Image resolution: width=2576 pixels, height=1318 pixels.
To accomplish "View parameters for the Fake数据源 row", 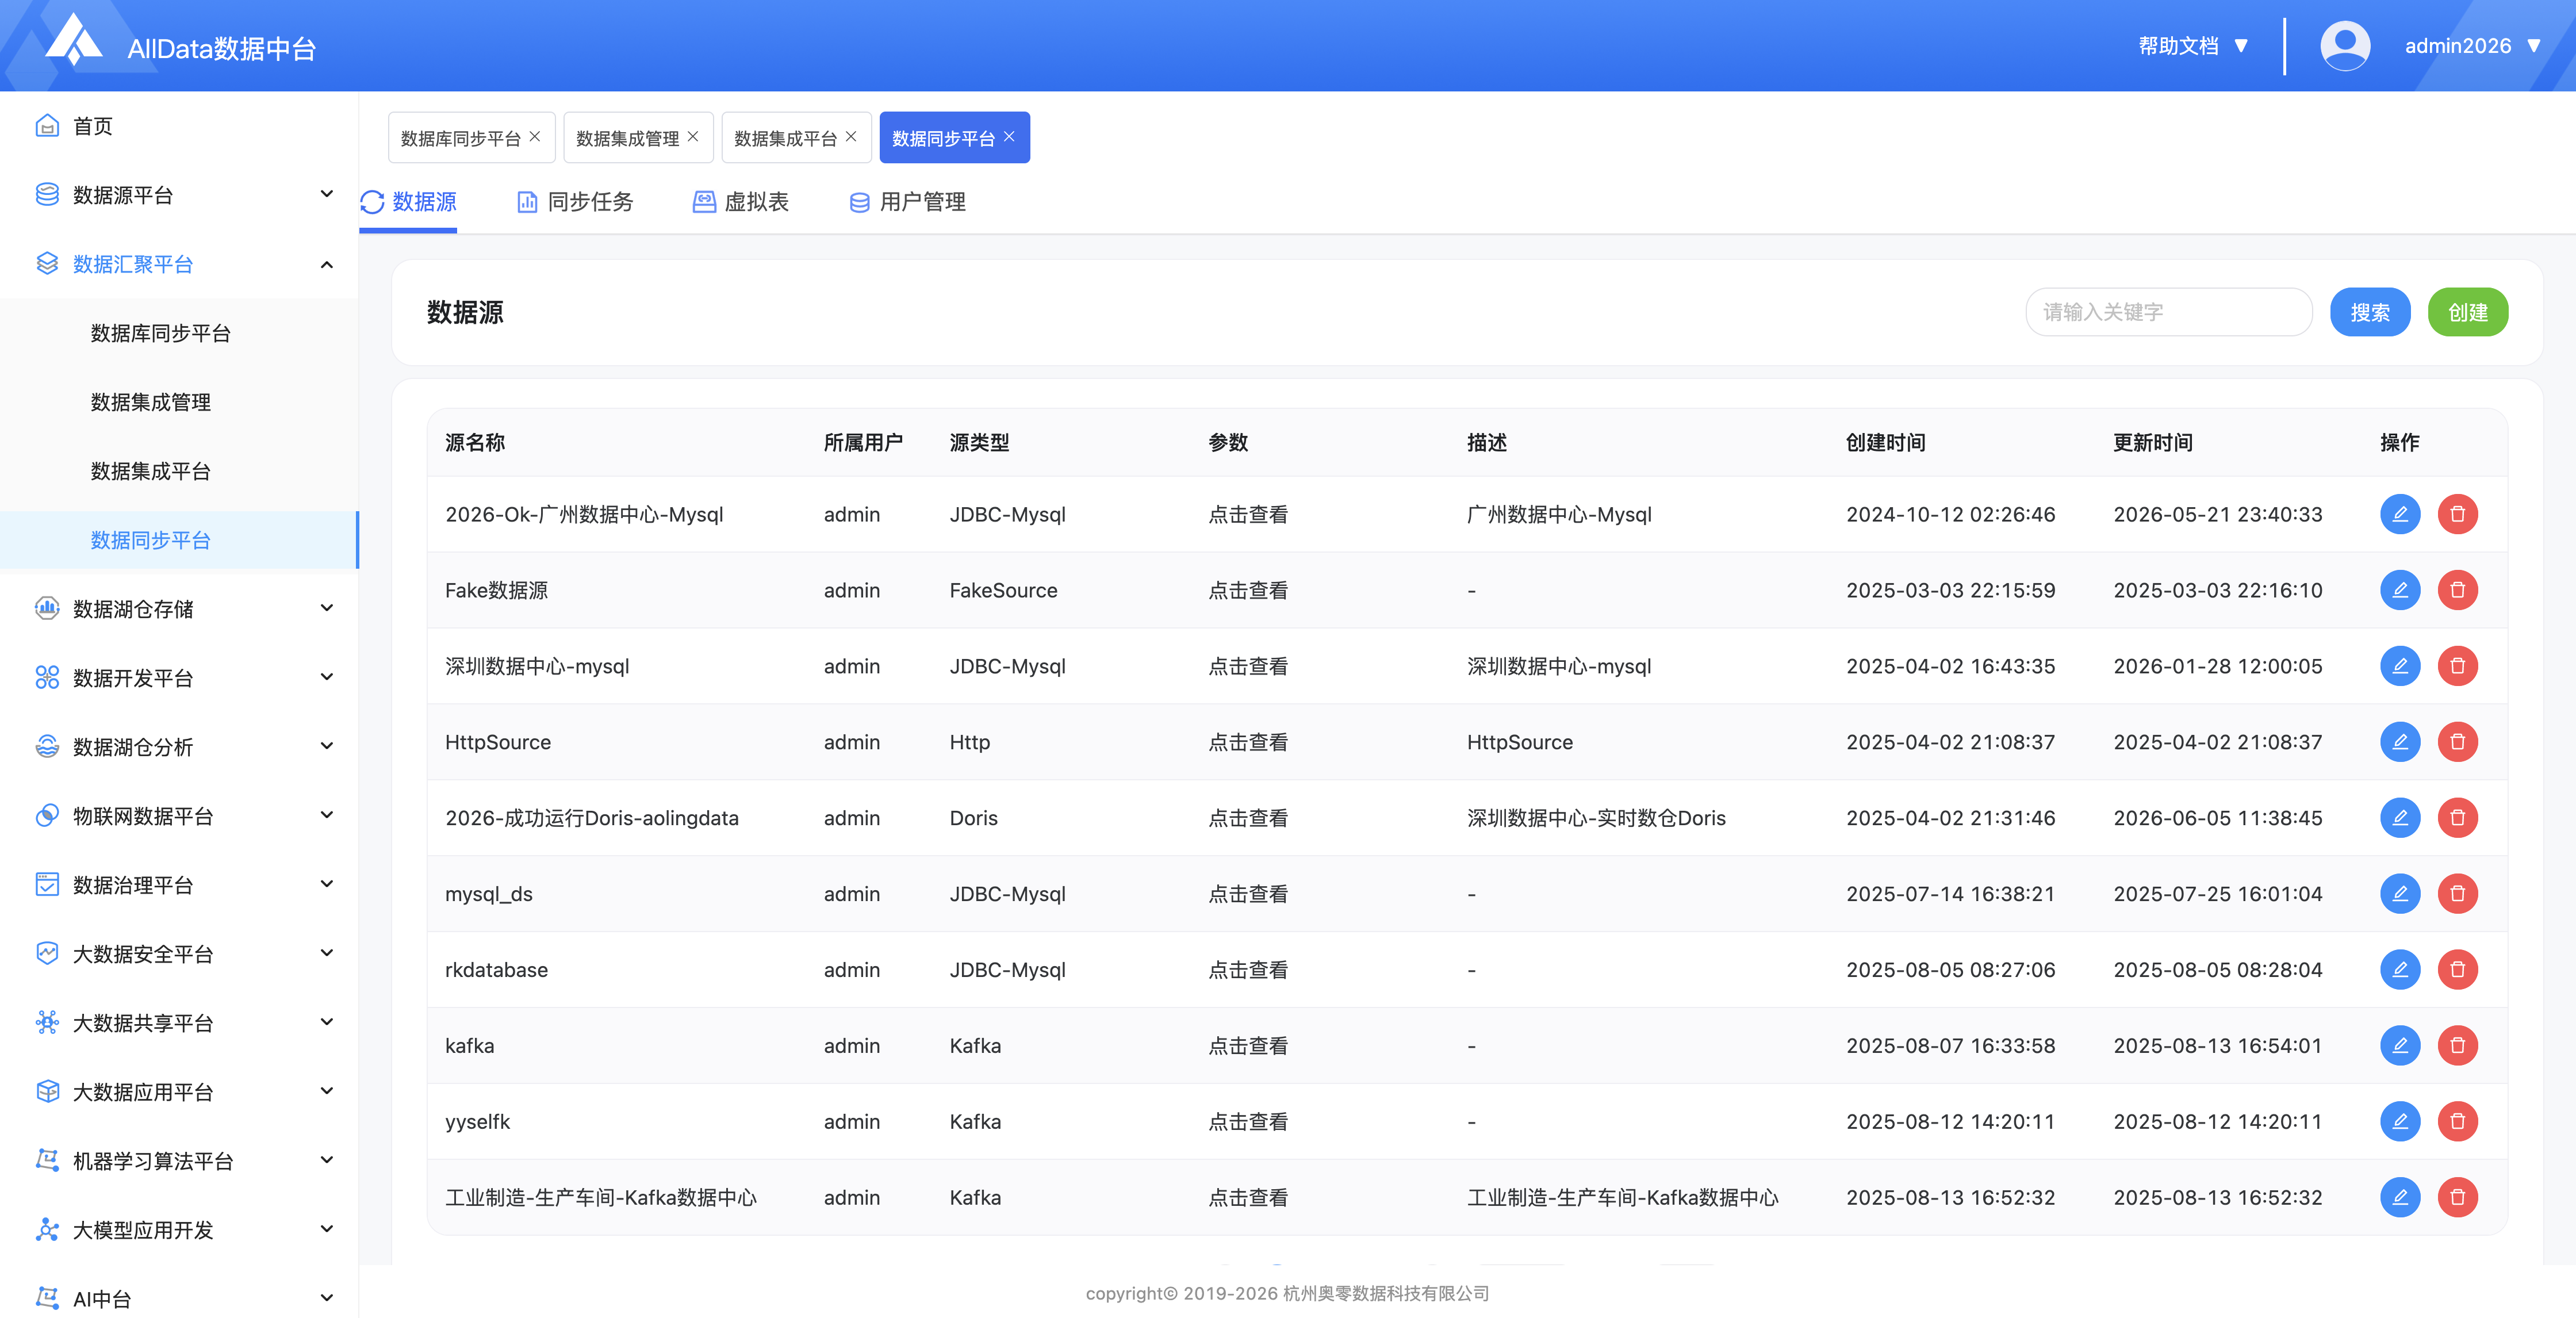I will (1247, 590).
